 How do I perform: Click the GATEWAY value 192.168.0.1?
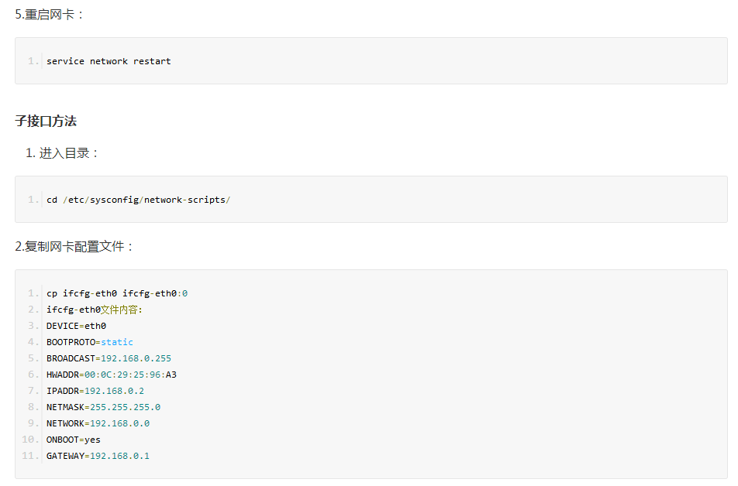click(119, 456)
